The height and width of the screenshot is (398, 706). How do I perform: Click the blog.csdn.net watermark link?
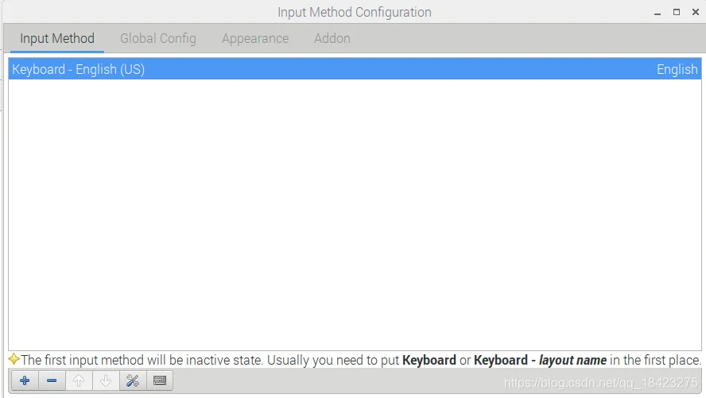(600, 383)
